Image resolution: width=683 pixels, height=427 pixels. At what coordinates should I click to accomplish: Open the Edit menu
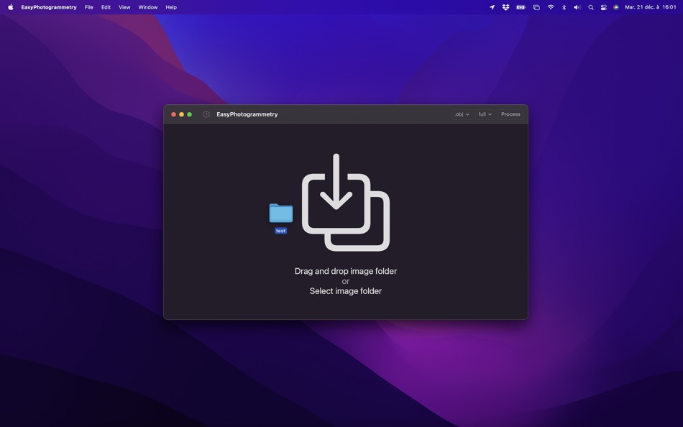[106, 7]
